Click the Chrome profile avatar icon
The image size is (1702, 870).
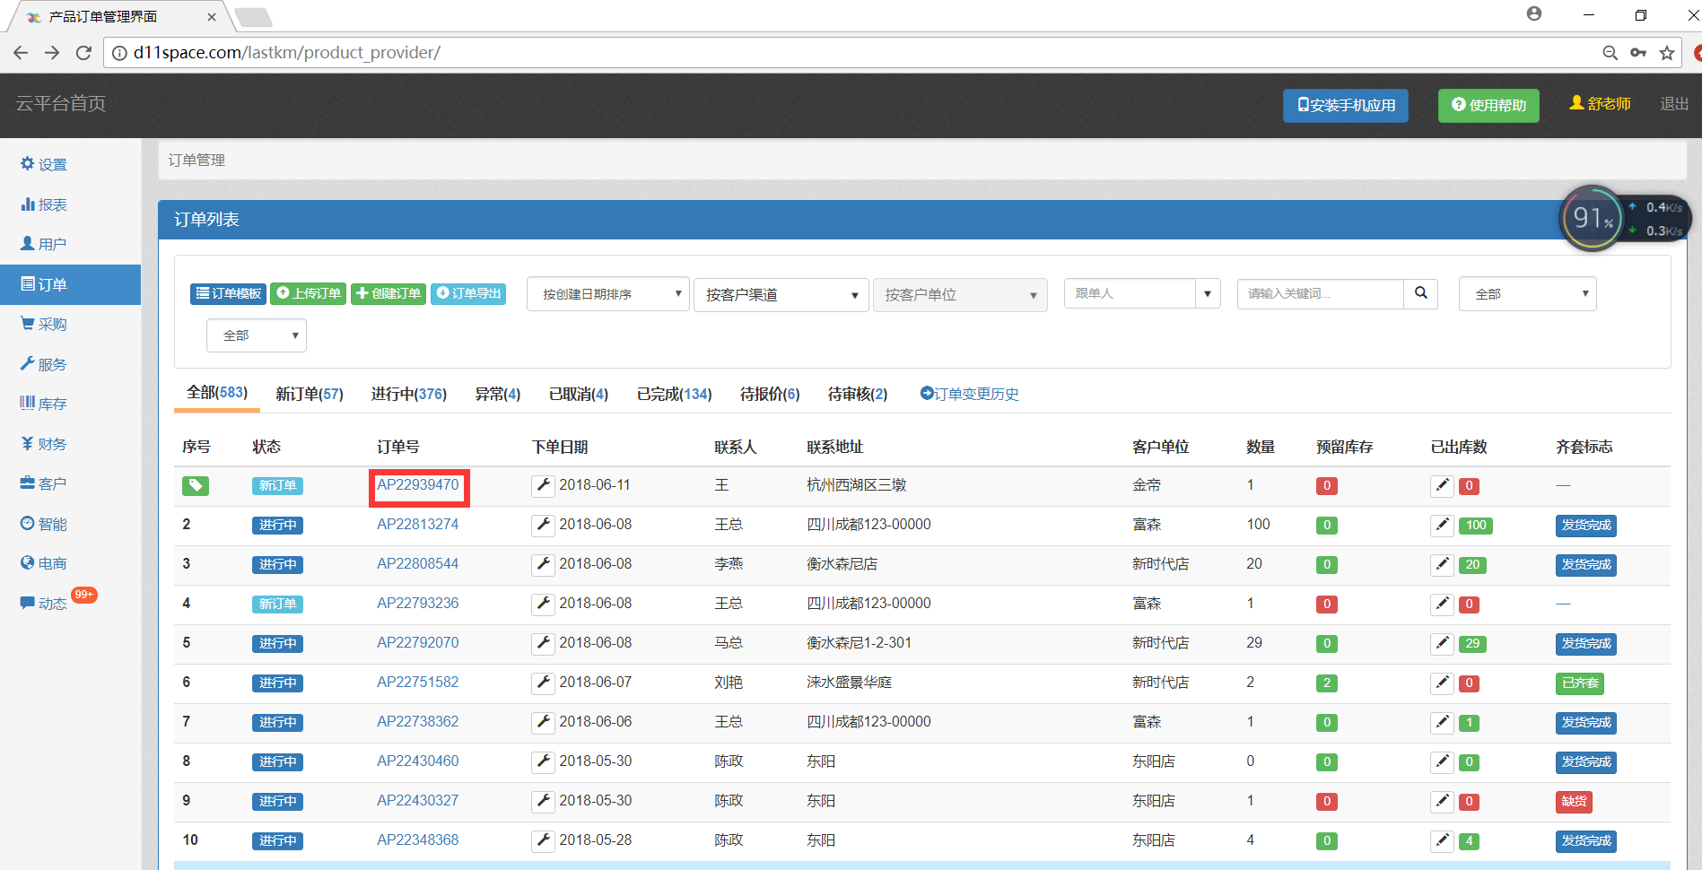coord(1534,14)
